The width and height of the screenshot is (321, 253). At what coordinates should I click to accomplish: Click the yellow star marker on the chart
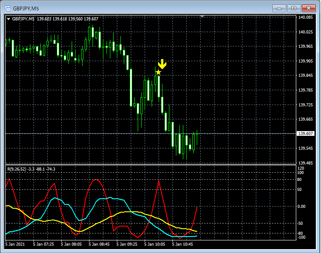point(158,72)
